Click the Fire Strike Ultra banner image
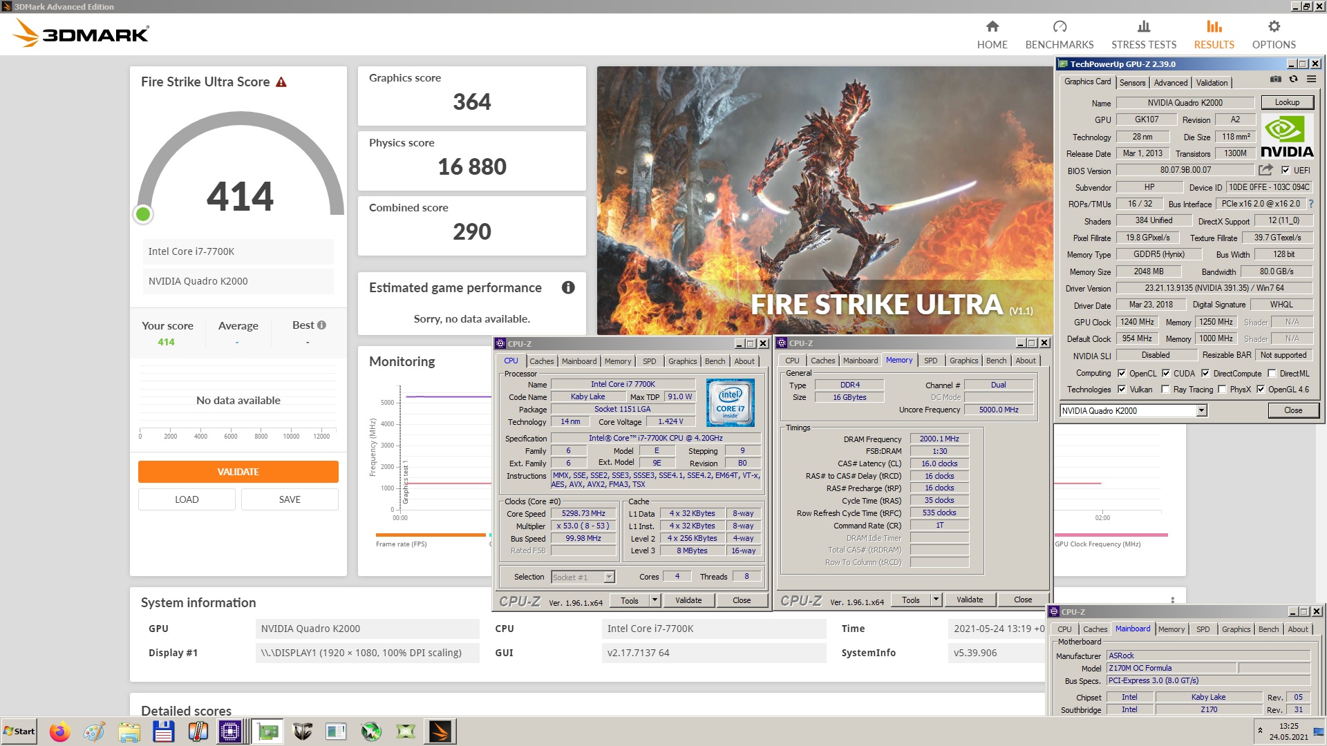1327x746 pixels. (x=825, y=200)
